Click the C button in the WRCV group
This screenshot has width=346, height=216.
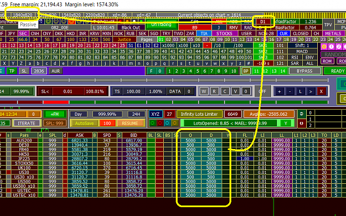pyautogui.click(x=225, y=91)
